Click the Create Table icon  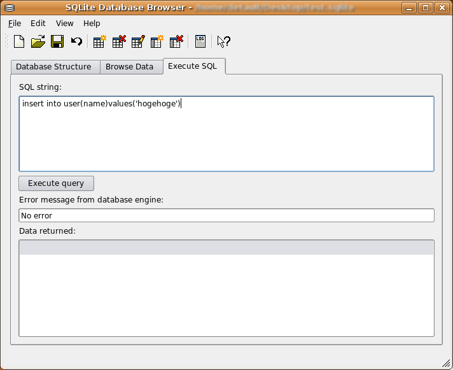pyautogui.click(x=99, y=42)
